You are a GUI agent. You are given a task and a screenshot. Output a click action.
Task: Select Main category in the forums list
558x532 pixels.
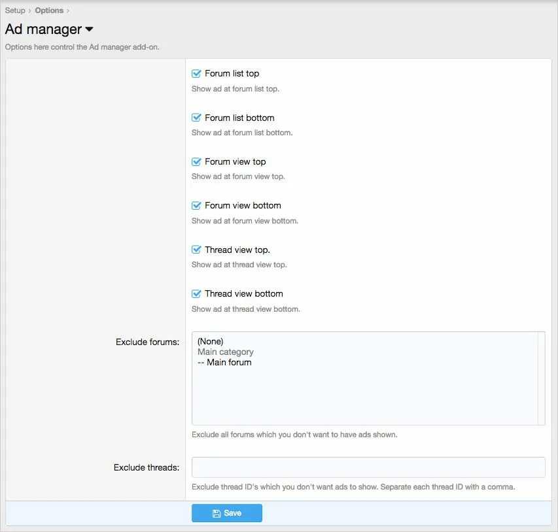[x=226, y=352]
